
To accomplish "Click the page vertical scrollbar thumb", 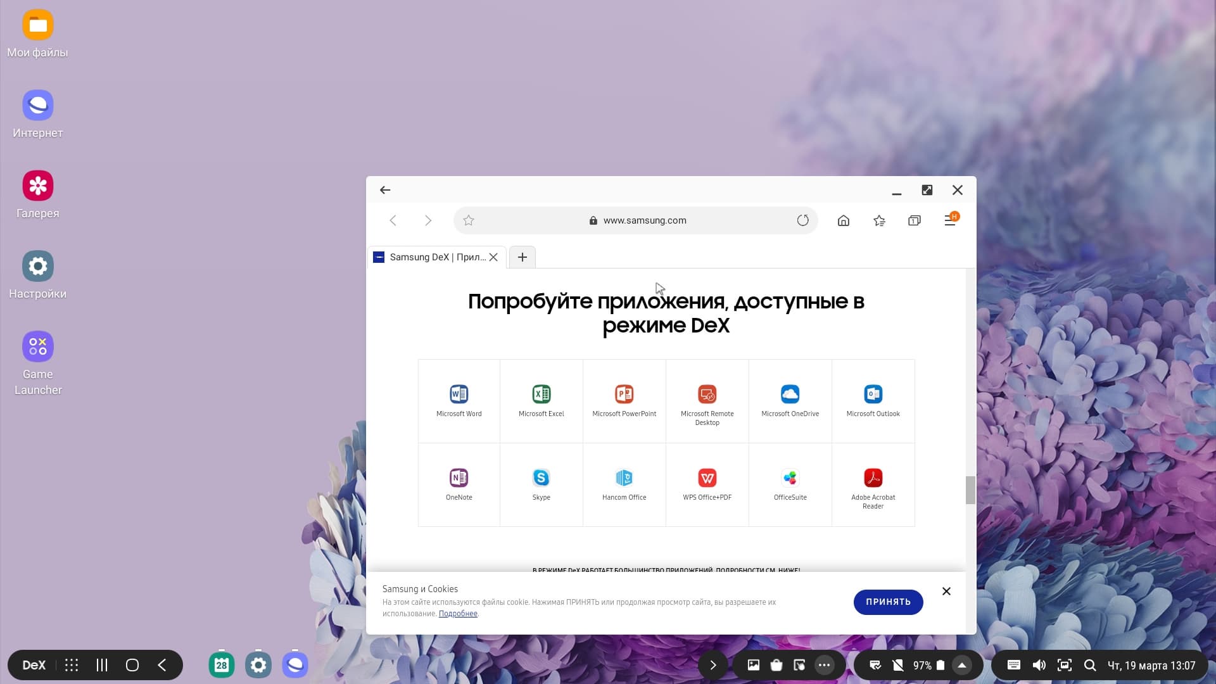I will point(970,490).
